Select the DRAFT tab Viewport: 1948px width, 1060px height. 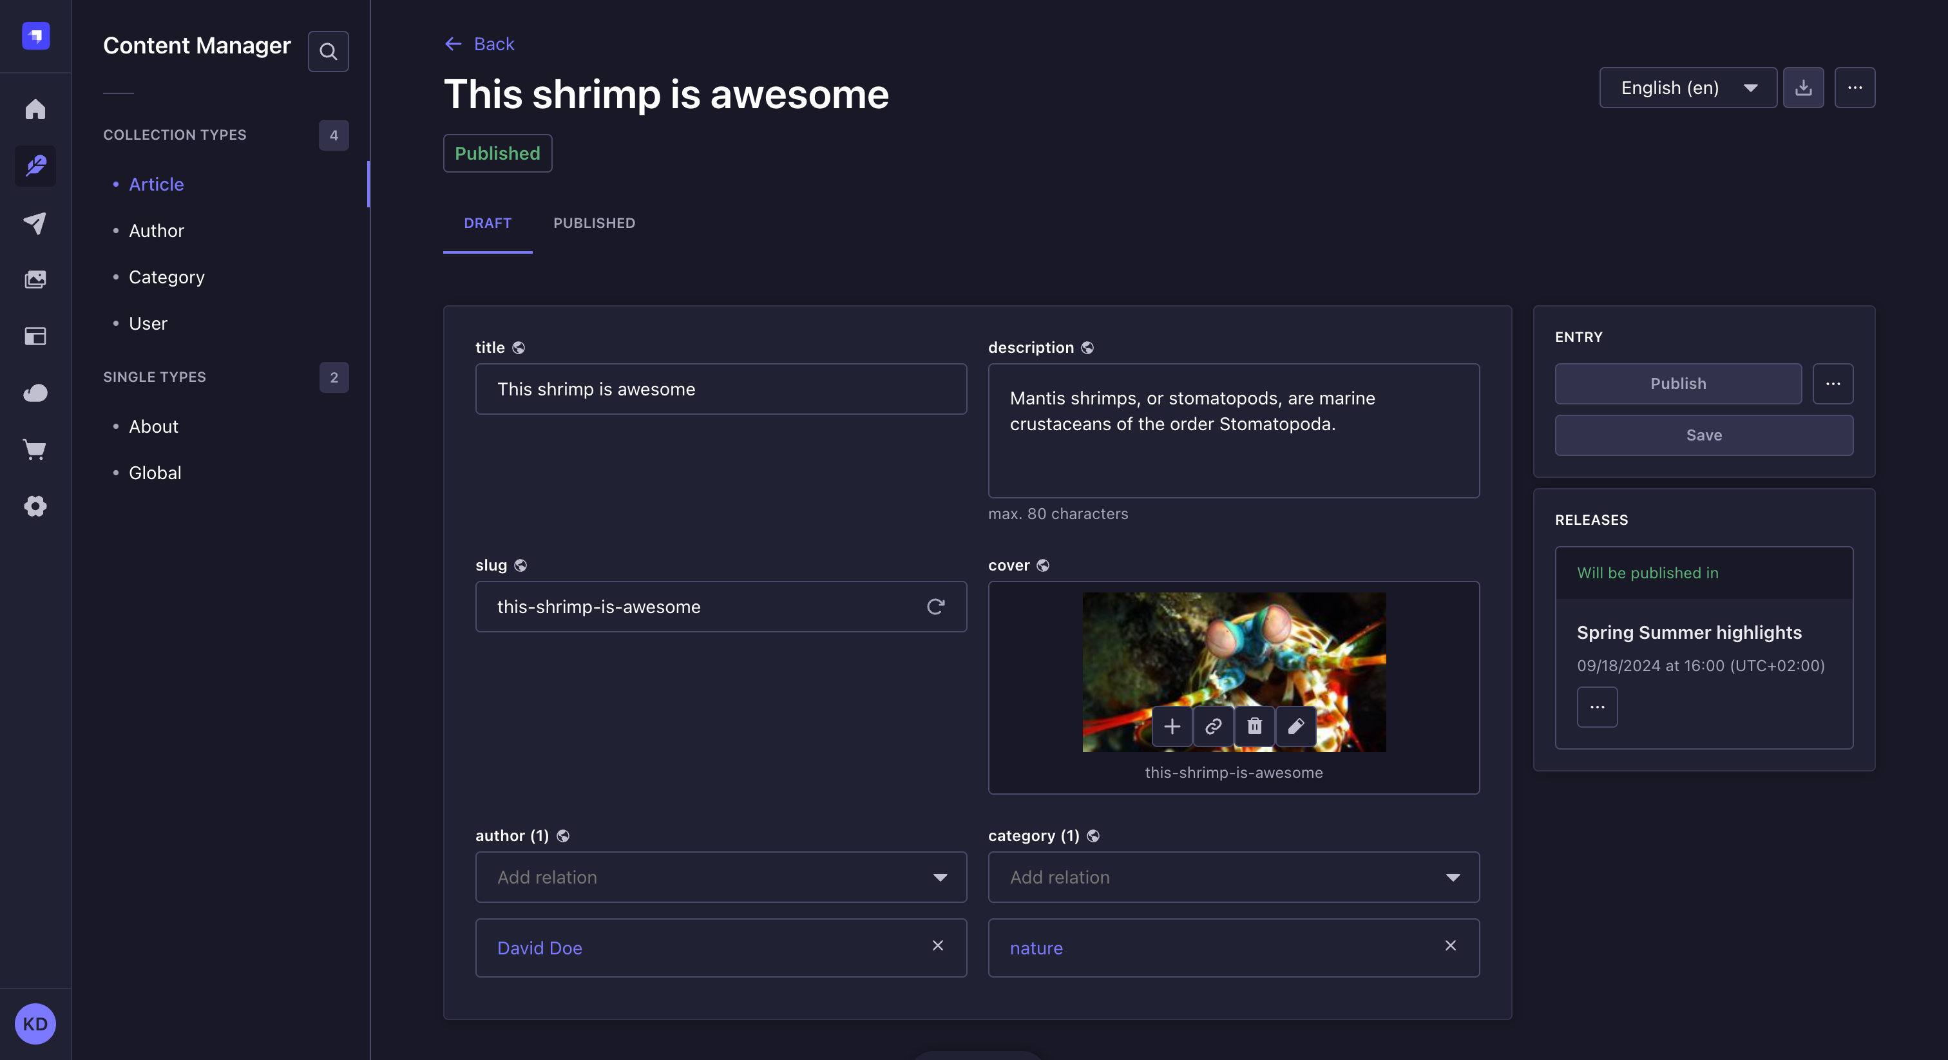tap(488, 223)
